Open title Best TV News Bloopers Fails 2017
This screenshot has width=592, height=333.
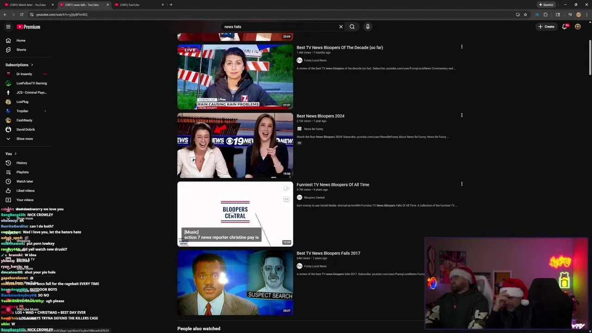tap(328, 253)
